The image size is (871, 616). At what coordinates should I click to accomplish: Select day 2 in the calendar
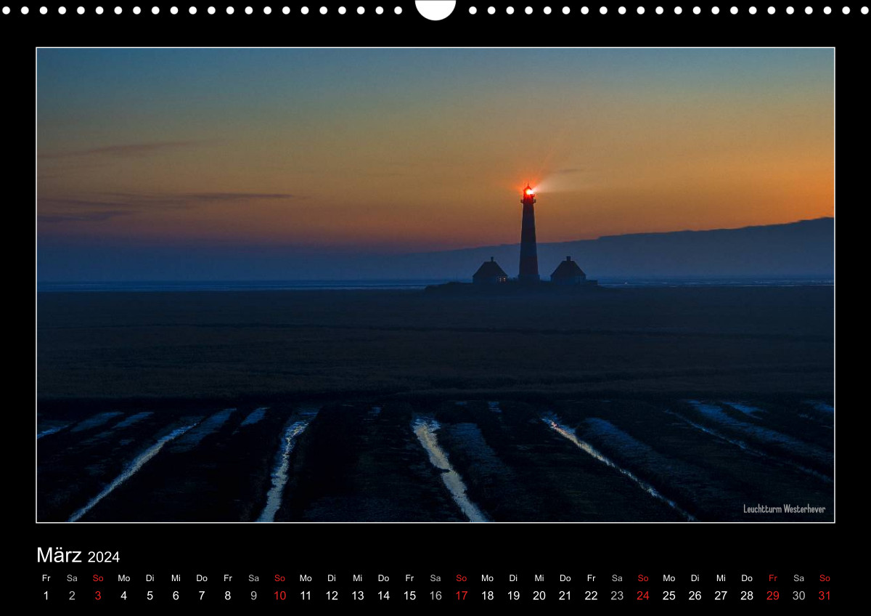[72, 596]
